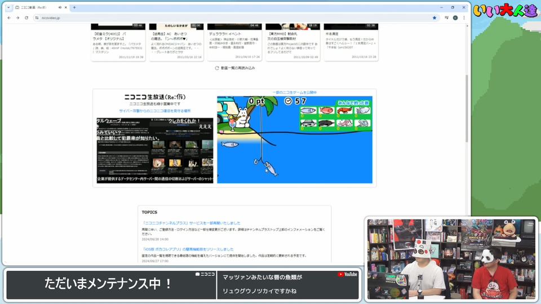Click the YouTube logo on comment banner
This screenshot has width=541, height=304.
[x=348, y=274]
